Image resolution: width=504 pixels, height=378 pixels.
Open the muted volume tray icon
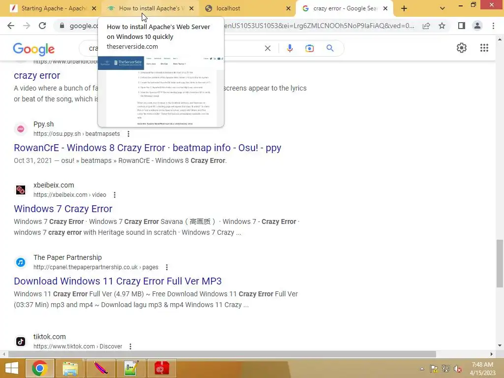pyautogui.click(x=457, y=369)
